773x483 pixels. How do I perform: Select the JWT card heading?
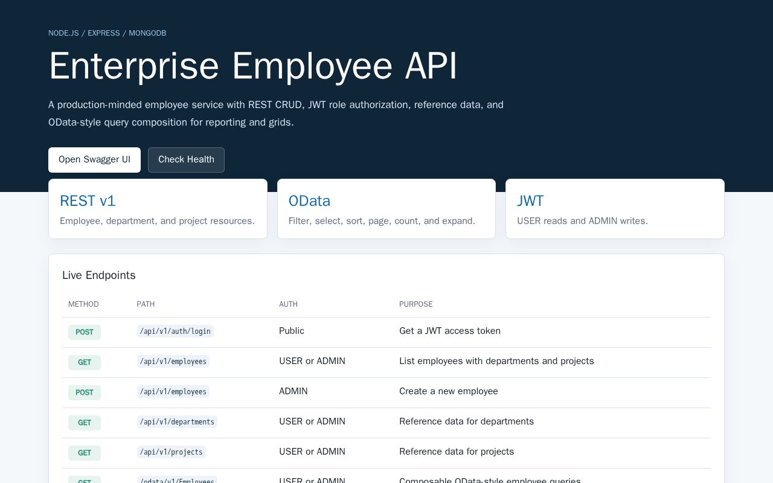(530, 201)
